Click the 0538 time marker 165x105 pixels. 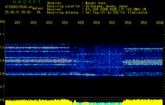pos(128,23)
